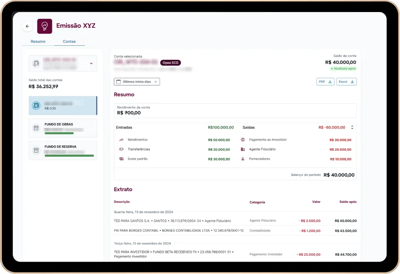Export statement with the Excel button
This screenshot has height=274, width=400.
(x=346, y=82)
